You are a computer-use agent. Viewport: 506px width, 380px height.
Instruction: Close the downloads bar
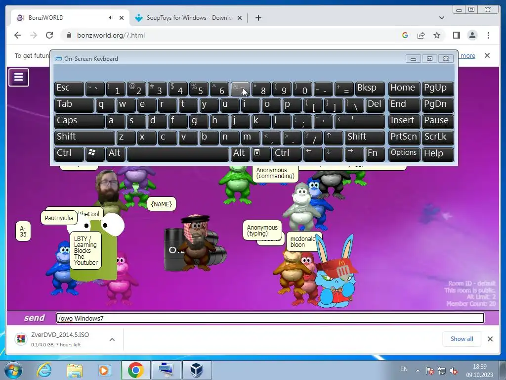(x=490, y=338)
